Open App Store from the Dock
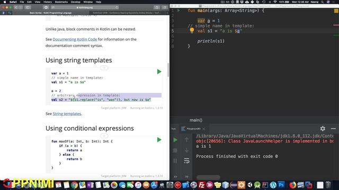The image size is (339, 190). (x=154, y=185)
